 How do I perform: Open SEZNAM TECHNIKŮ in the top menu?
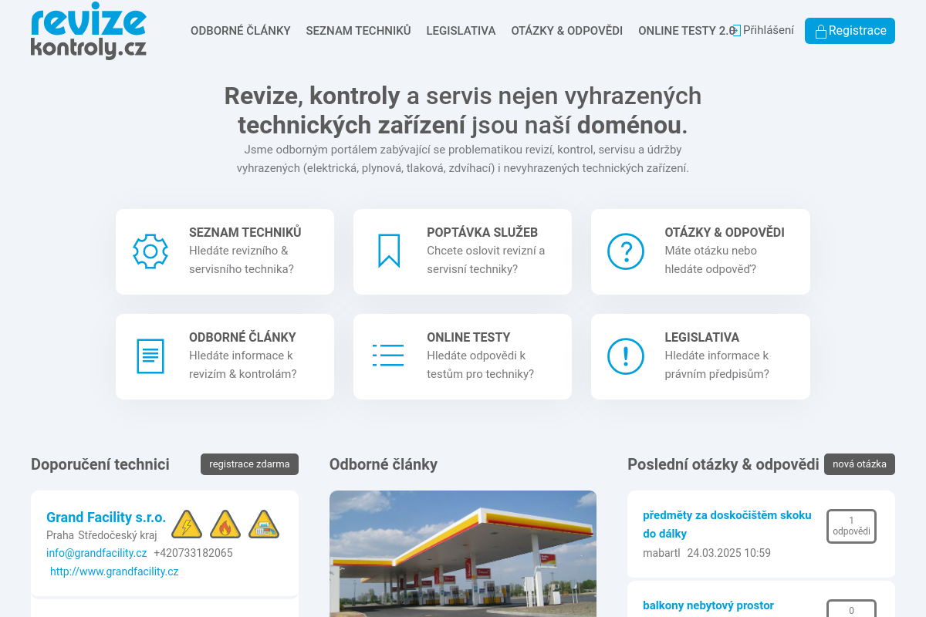click(x=358, y=31)
